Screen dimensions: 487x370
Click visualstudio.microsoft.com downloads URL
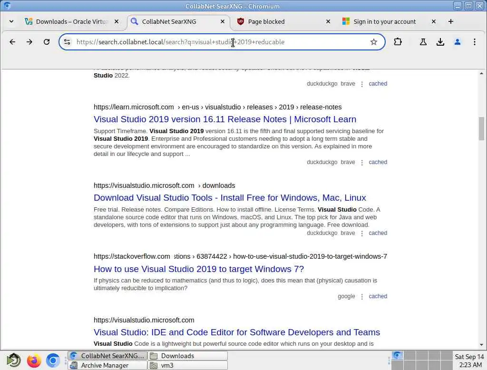[164, 186]
